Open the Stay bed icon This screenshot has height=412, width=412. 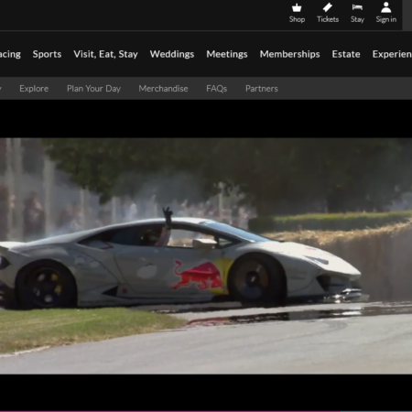coord(357,7)
